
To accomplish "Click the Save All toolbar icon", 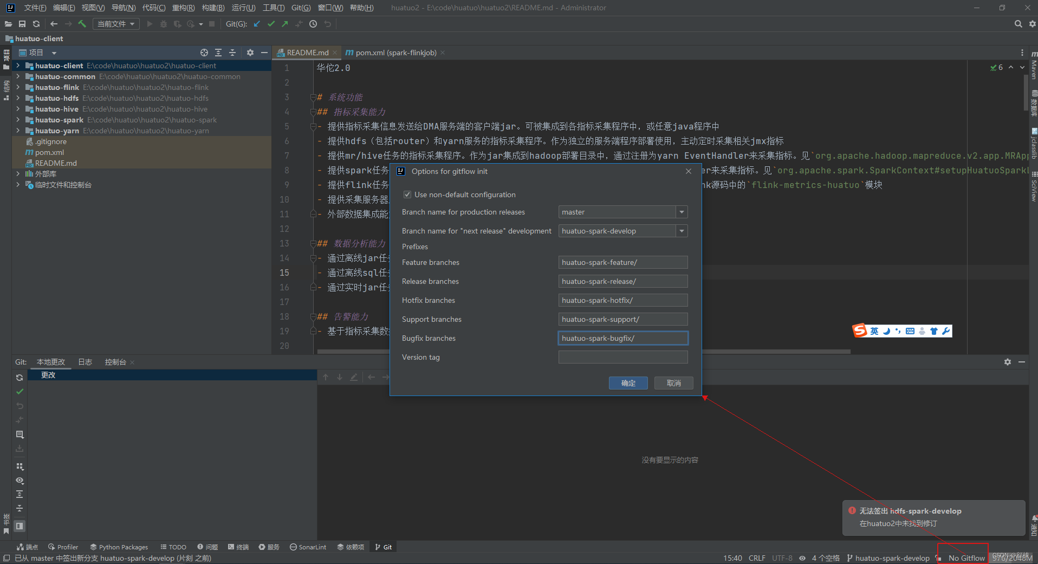I will (x=22, y=24).
